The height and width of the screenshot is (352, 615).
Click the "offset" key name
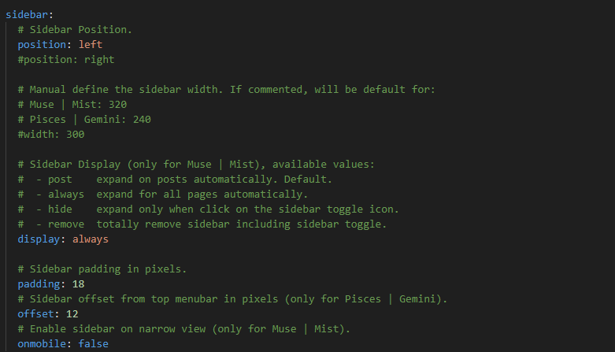[x=39, y=313]
